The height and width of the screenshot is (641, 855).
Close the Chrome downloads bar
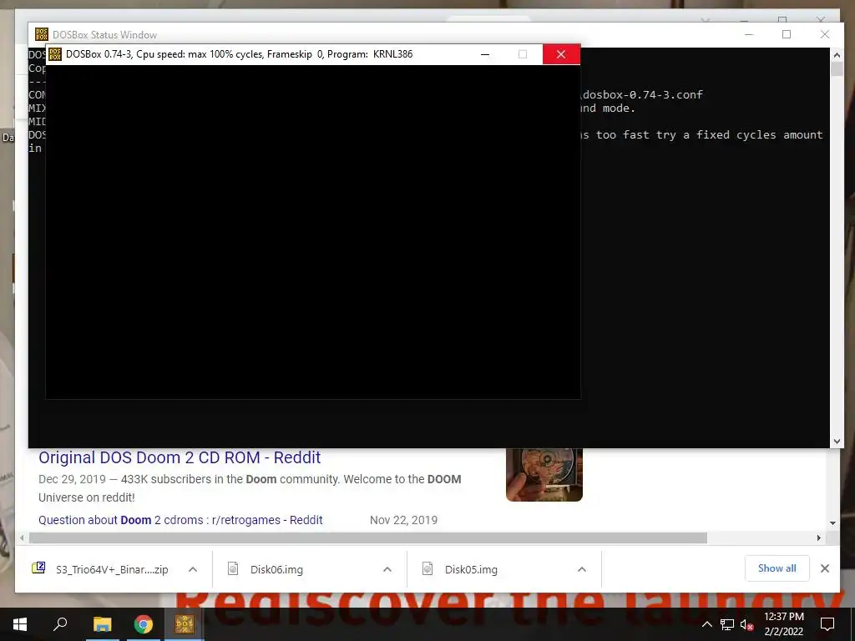(x=825, y=568)
